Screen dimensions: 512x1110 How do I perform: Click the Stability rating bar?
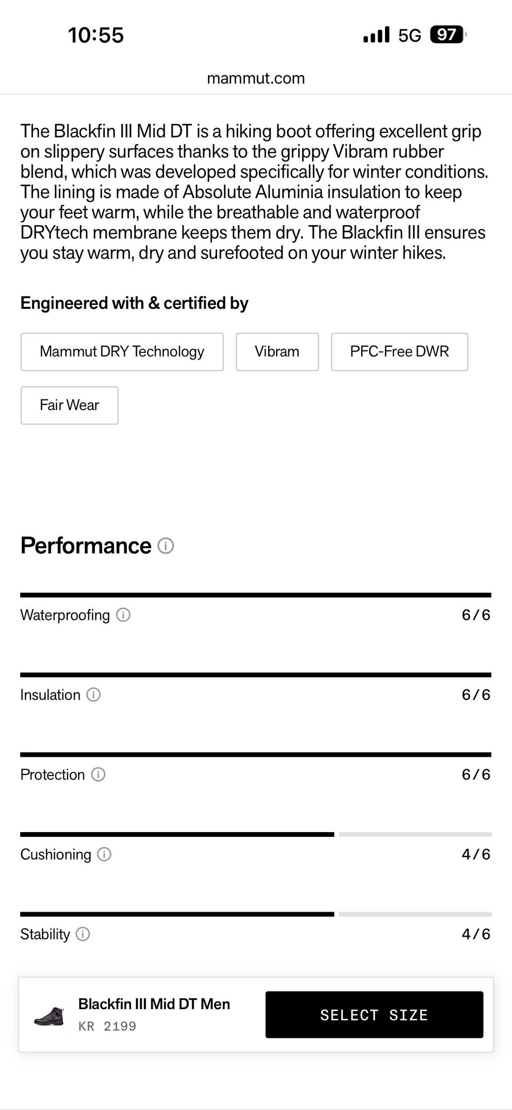point(256,914)
